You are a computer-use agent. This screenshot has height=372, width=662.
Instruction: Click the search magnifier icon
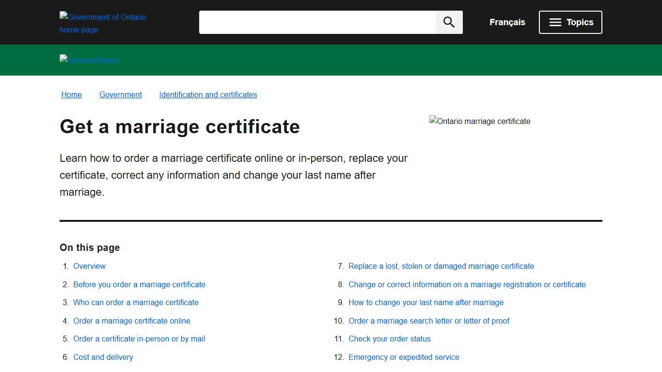pos(448,22)
